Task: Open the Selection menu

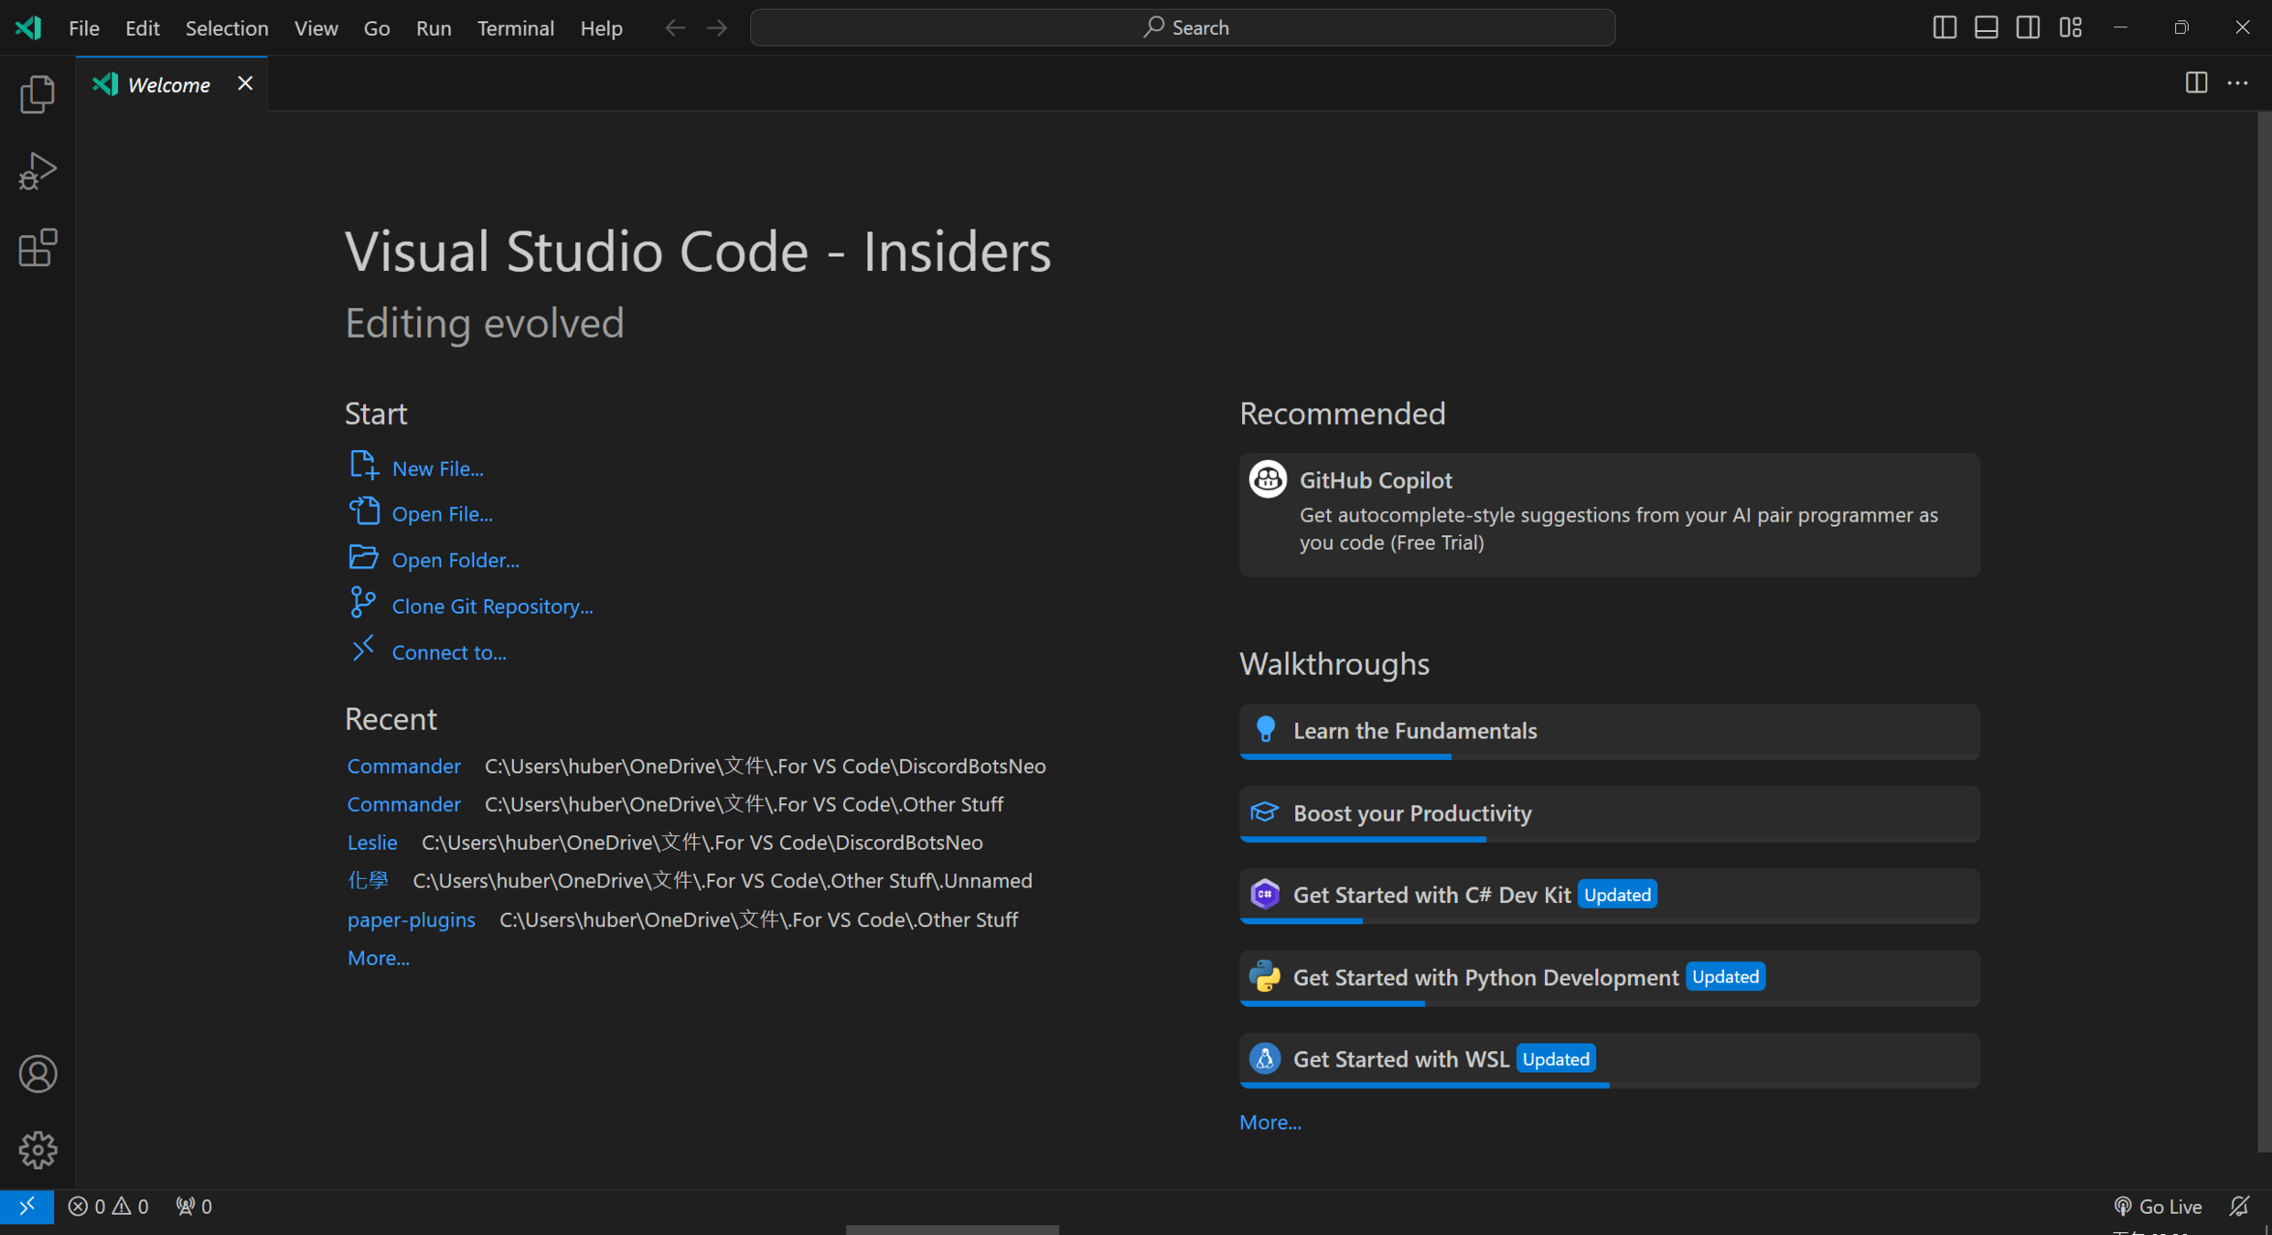Action: (227, 27)
